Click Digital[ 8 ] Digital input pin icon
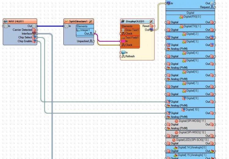The image size is (229, 159). coord(169,94)
